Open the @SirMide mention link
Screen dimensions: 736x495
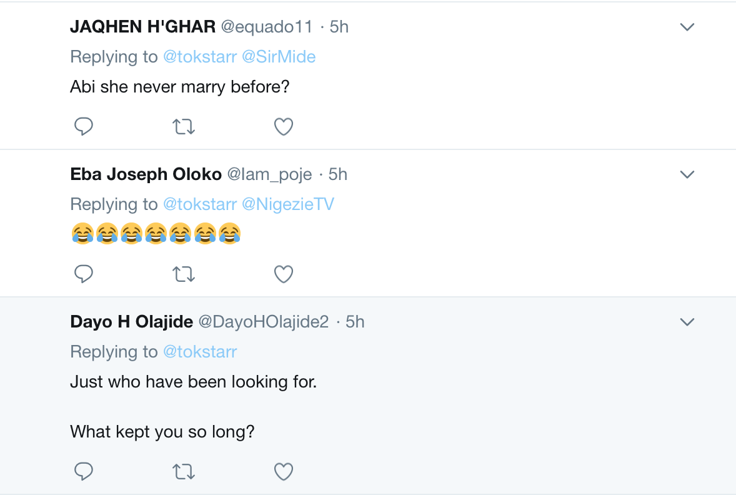pyautogui.click(x=278, y=57)
